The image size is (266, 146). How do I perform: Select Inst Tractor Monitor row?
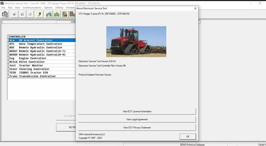[x=42, y=66]
